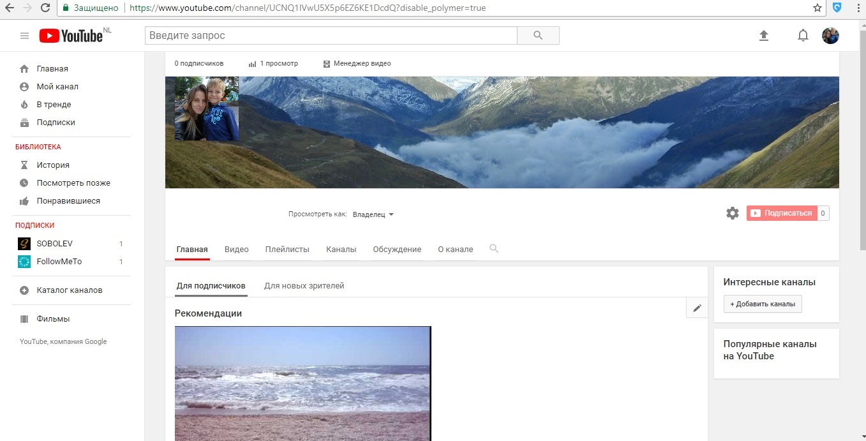Open the recommended sea waves video thumbnail
866x441 pixels.
(x=303, y=384)
